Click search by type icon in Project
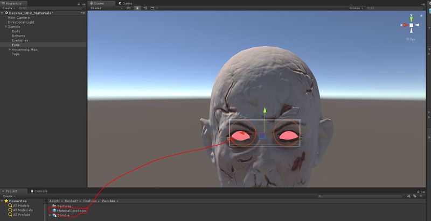Screen dimensions: 431x221 click(409, 196)
